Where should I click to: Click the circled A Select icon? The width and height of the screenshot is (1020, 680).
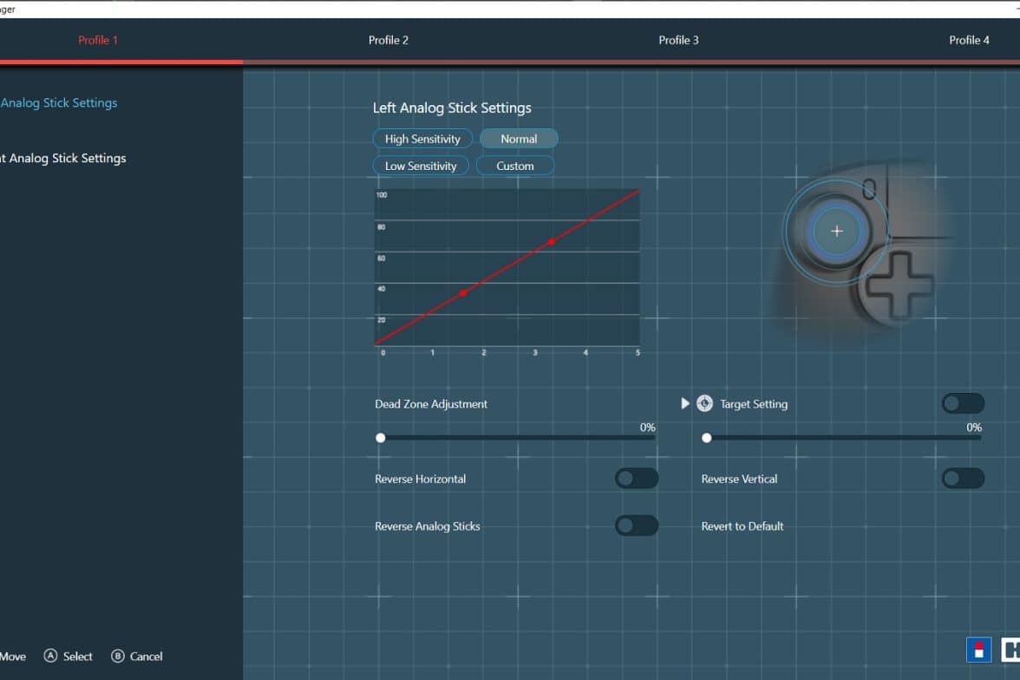click(x=50, y=657)
